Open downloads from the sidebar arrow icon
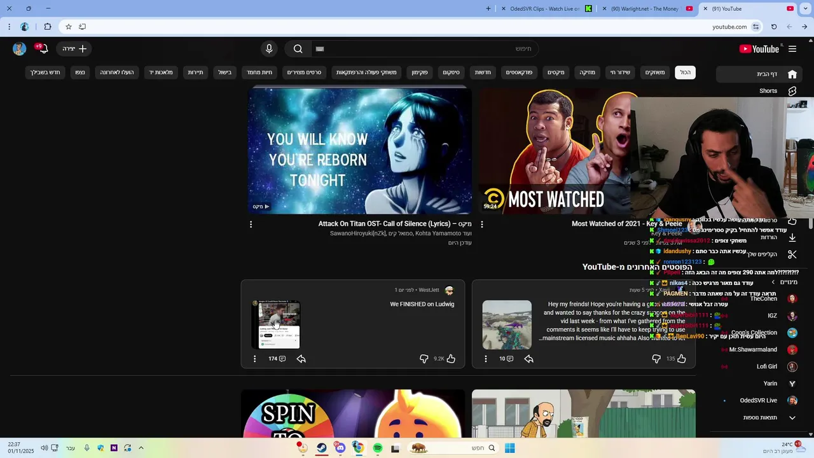 792,237
